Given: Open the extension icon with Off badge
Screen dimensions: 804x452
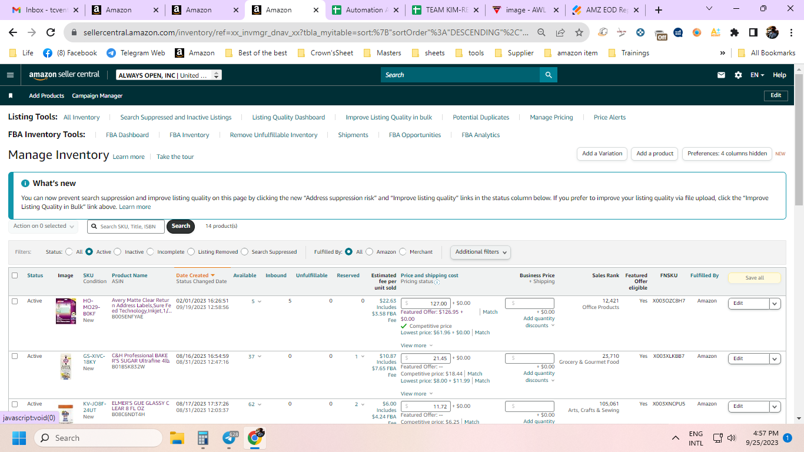Looking at the screenshot, I should tap(662, 34).
